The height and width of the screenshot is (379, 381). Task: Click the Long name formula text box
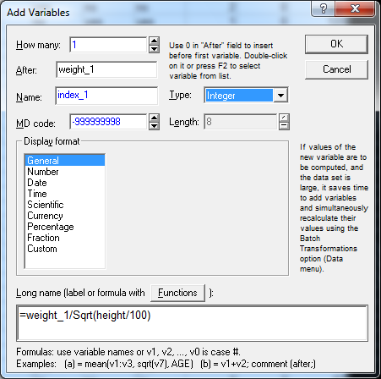[193, 323]
